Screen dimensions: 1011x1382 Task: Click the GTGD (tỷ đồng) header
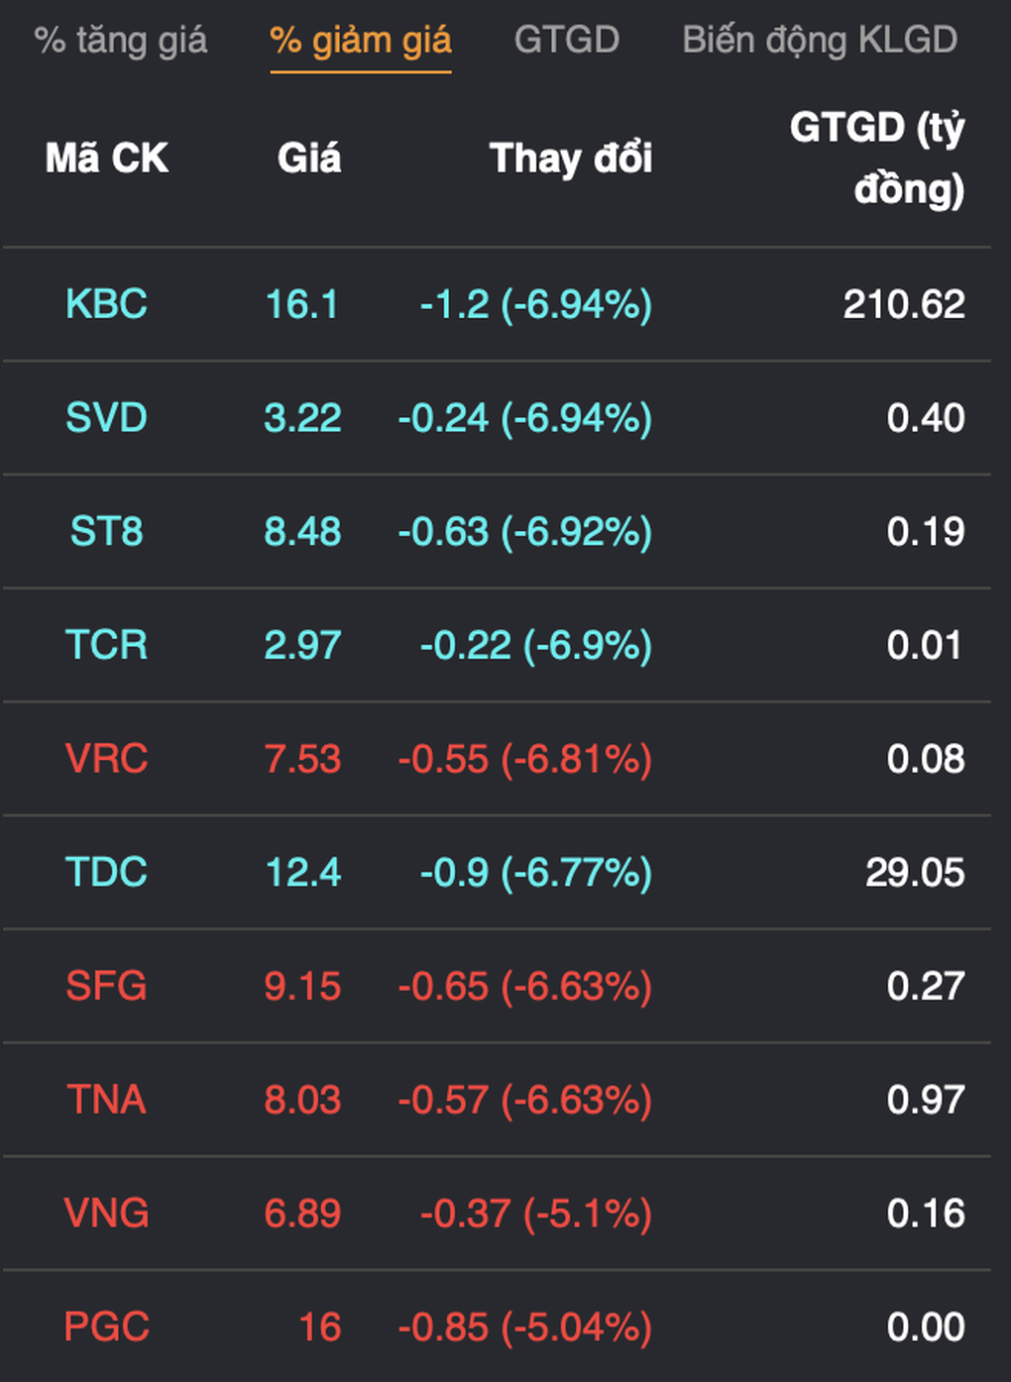click(x=876, y=159)
